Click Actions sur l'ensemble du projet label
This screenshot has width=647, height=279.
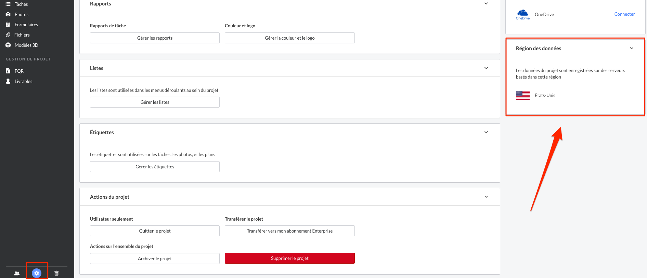tap(121, 246)
